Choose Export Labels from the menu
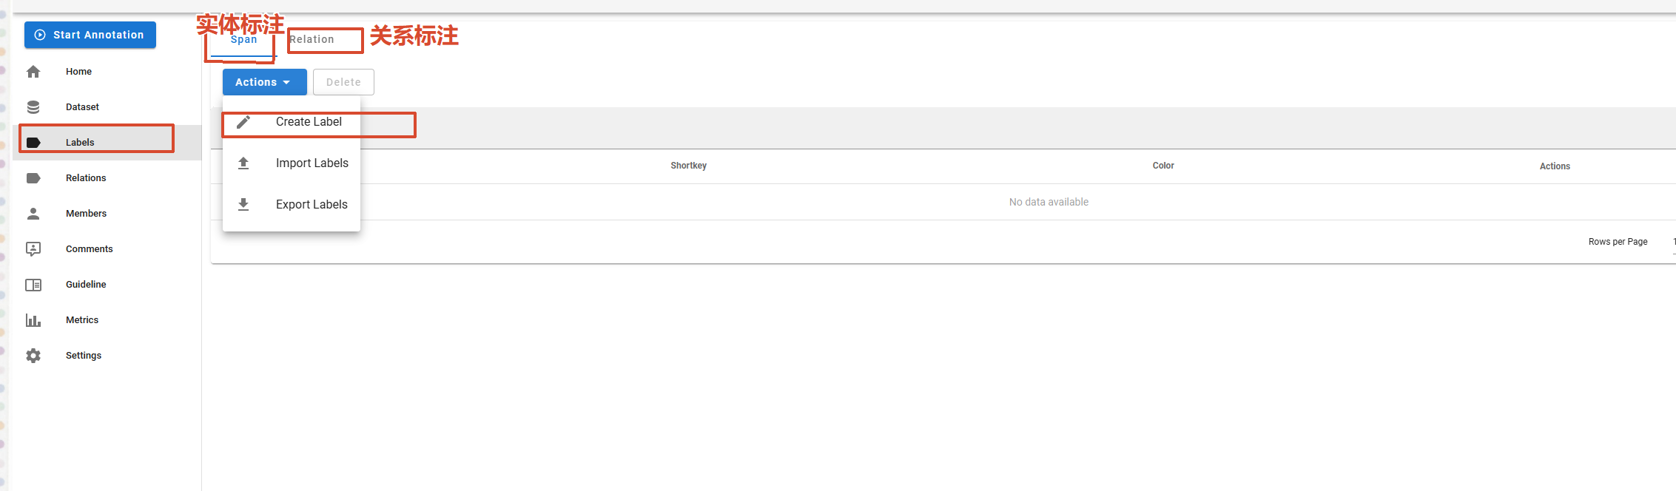The image size is (1676, 491). pyautogui.click(x=292, y=205)
